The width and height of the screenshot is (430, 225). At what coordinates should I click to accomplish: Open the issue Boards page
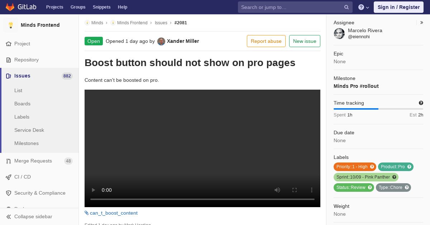[x=22, y=104]
